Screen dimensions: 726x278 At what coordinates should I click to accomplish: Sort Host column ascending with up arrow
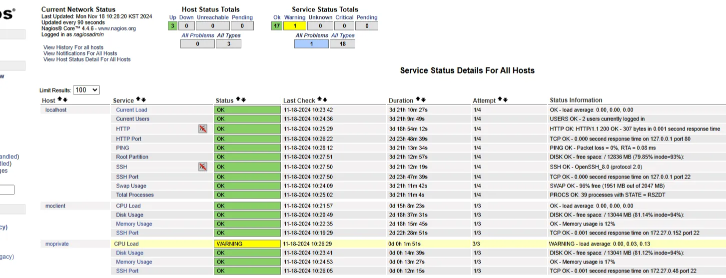click(59, 100)
